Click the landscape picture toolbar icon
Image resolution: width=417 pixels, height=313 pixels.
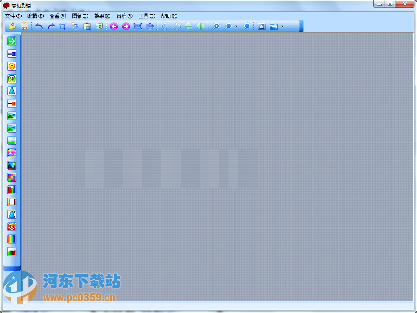click(274, 26)
